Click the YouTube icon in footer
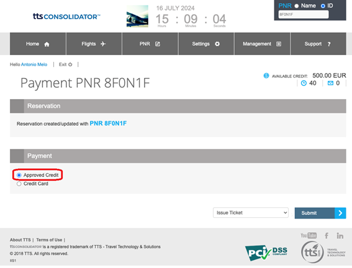The width and height of the screenshot is (352, 268). click(x=309, y=236)
